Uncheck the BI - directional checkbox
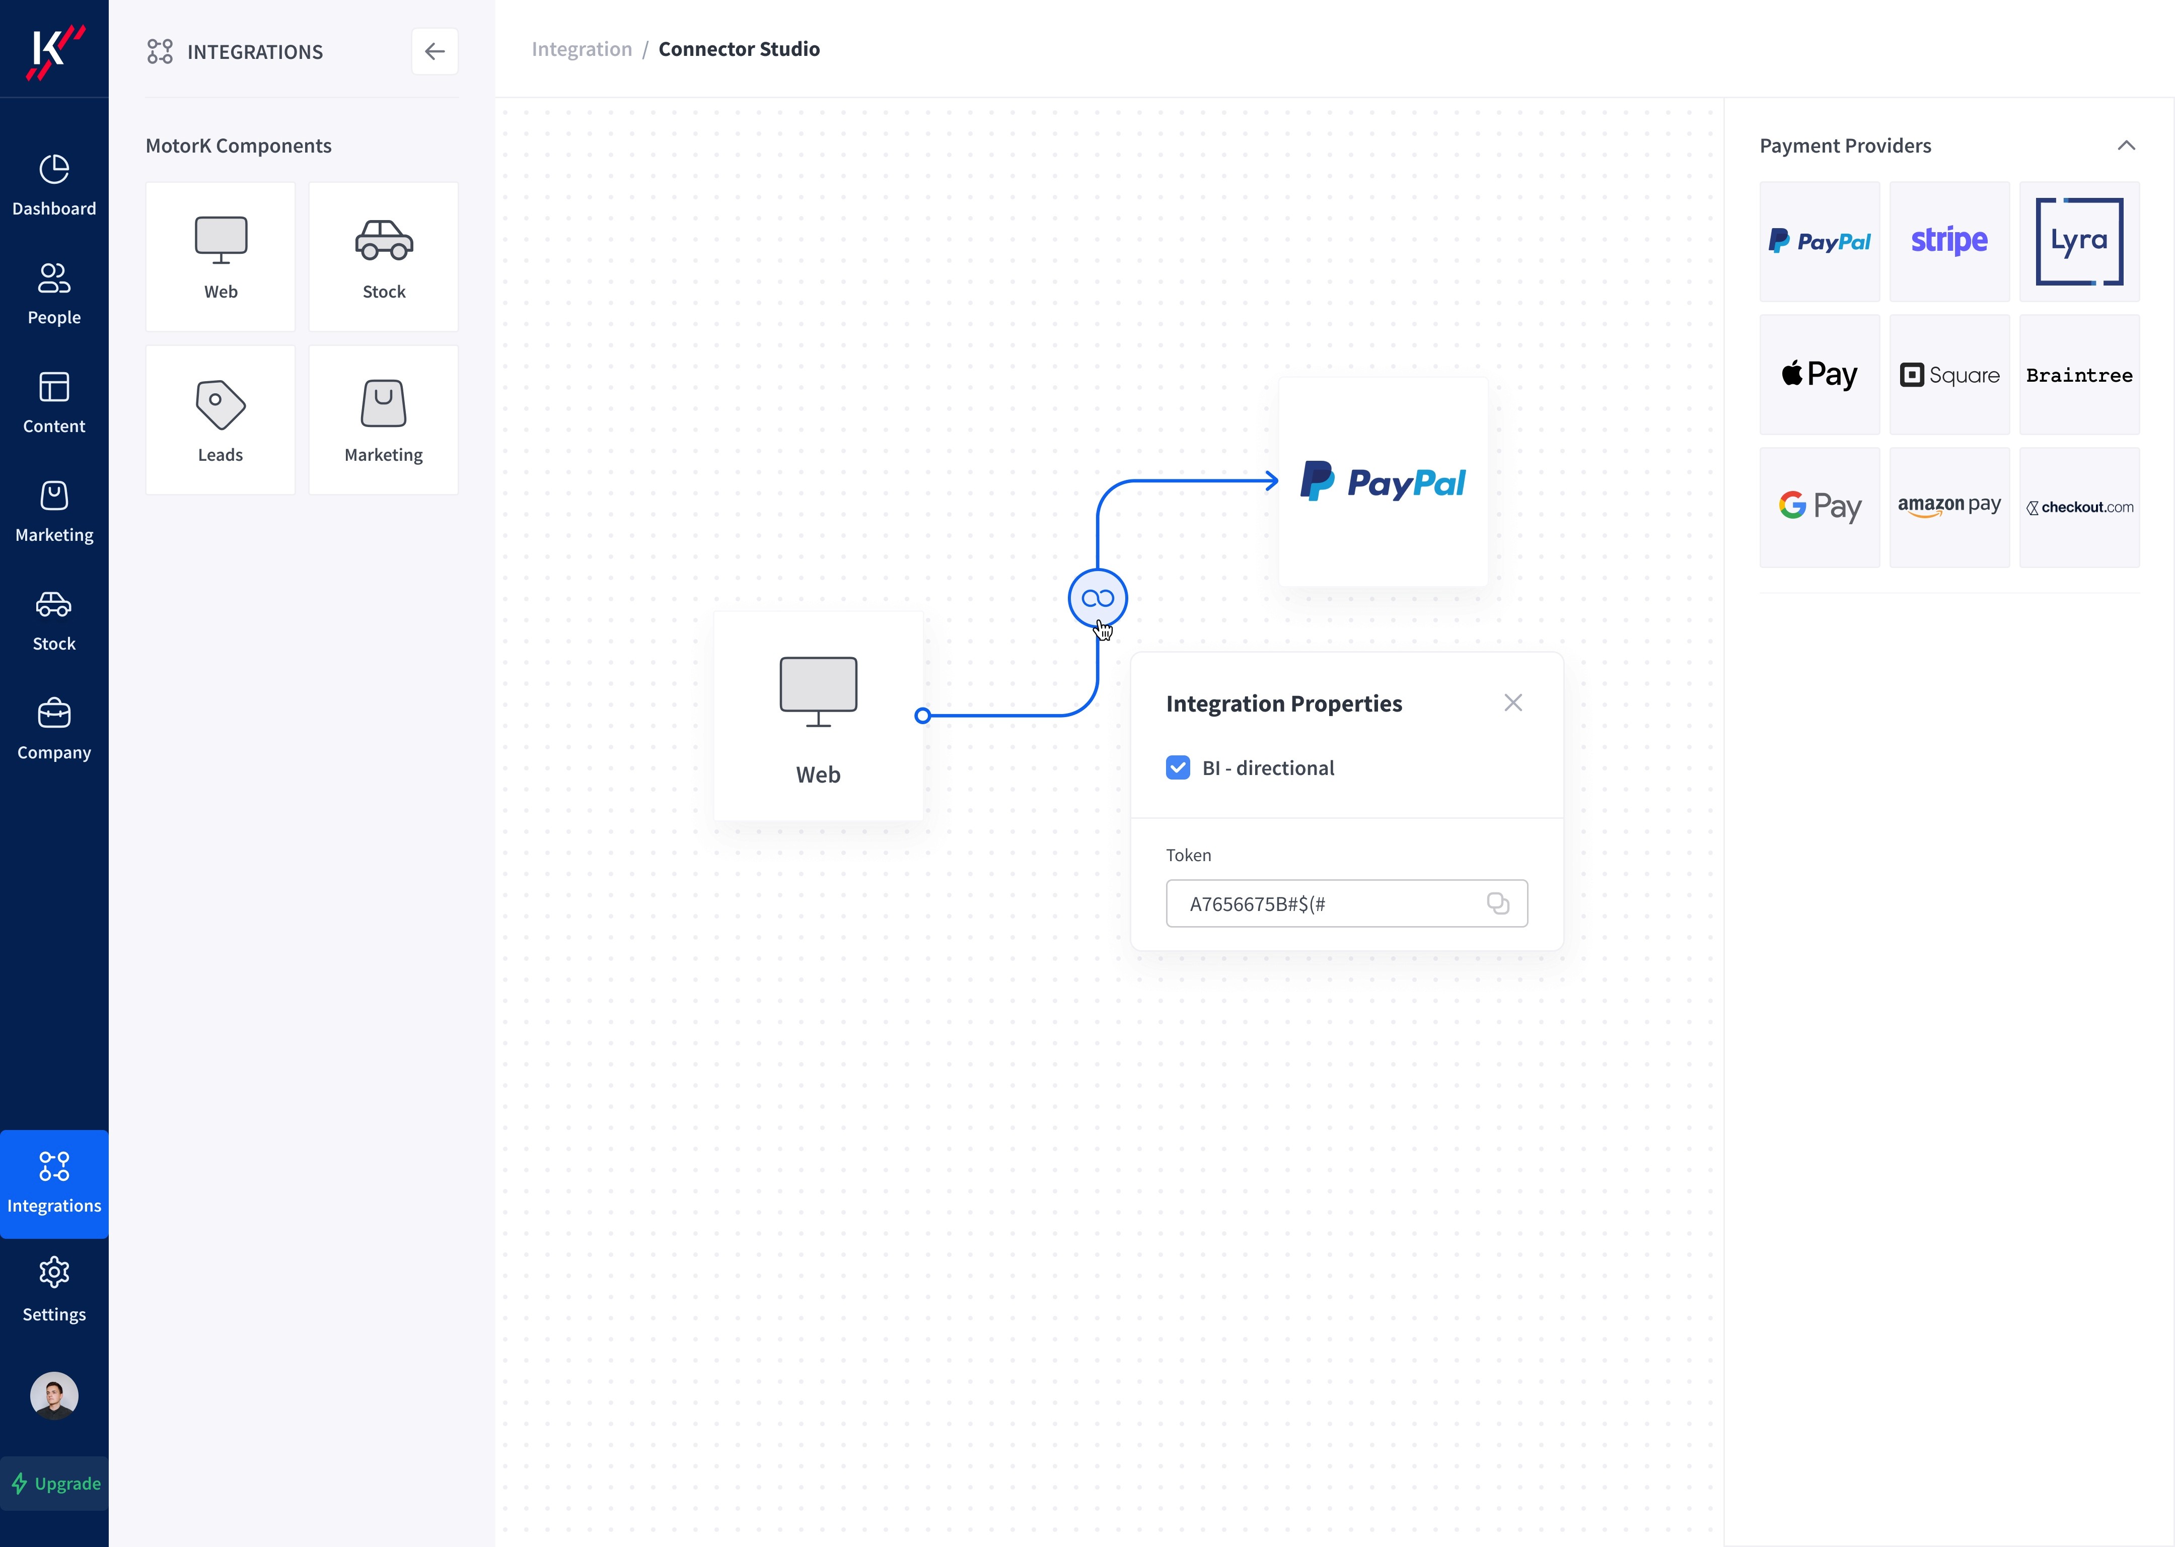 pos(1178,768)
